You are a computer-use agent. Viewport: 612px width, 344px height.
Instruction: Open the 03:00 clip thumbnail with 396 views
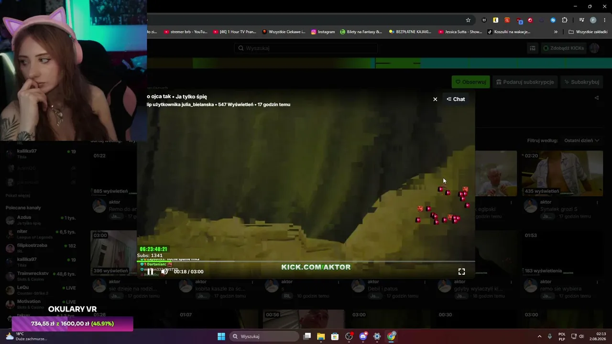click(x=114, y=253)
